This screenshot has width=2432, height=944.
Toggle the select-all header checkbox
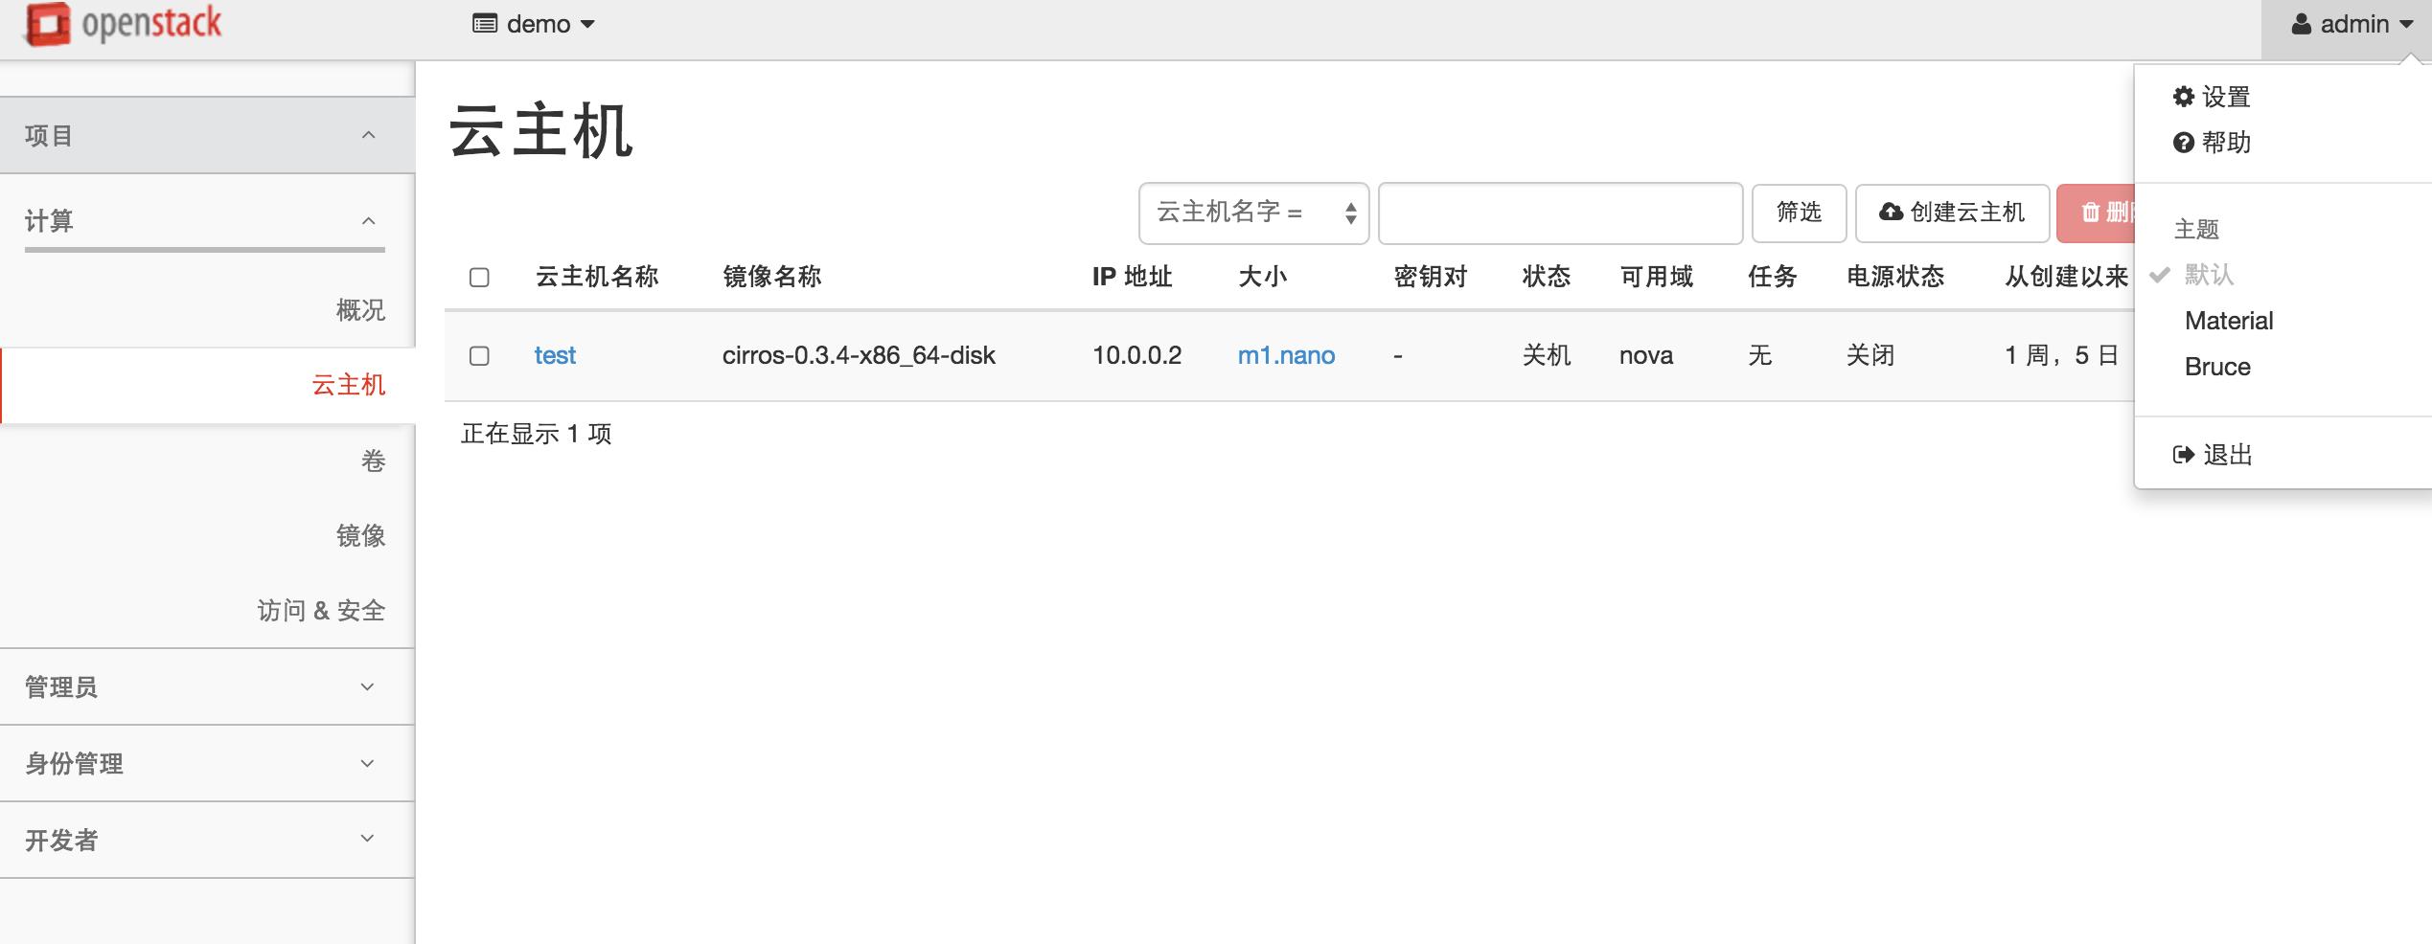click(479, 278)
